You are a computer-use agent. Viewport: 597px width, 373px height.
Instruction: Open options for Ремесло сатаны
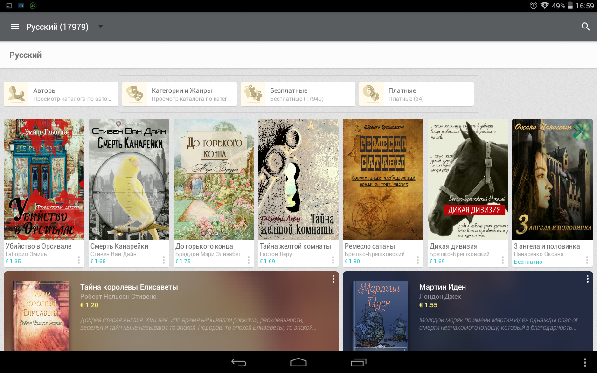(x=418, y=260)
